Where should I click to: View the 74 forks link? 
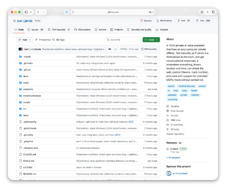tap(173, 129)
